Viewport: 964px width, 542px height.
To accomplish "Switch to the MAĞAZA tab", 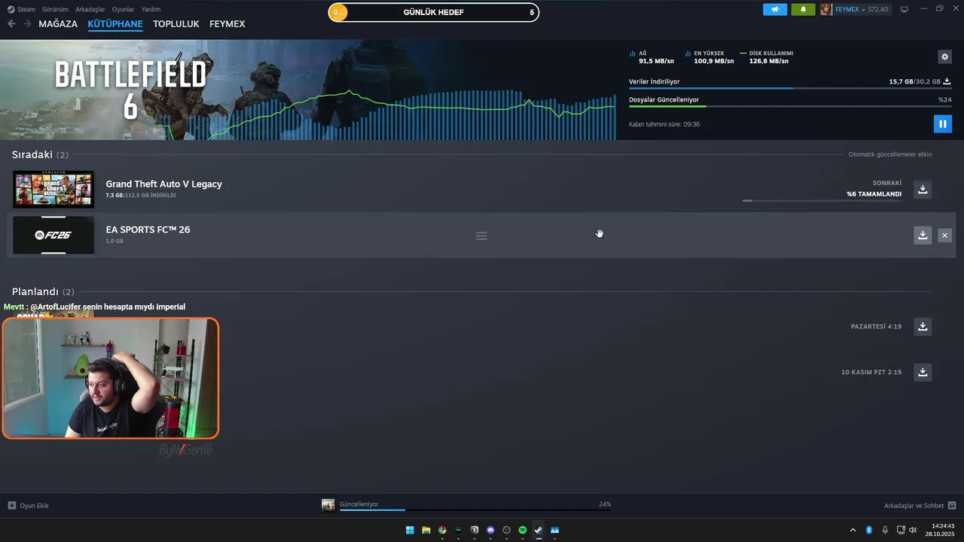I will pyautogui.click(x=58, y=24).
